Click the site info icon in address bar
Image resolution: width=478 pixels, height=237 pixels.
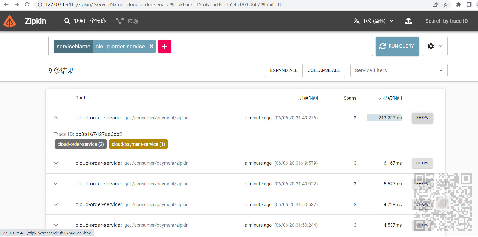40,4
